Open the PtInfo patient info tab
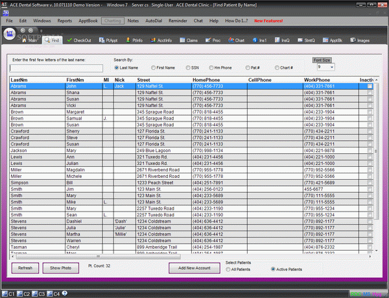The height and width of the screenshot is (298, 389). click(x=134, y=40)
